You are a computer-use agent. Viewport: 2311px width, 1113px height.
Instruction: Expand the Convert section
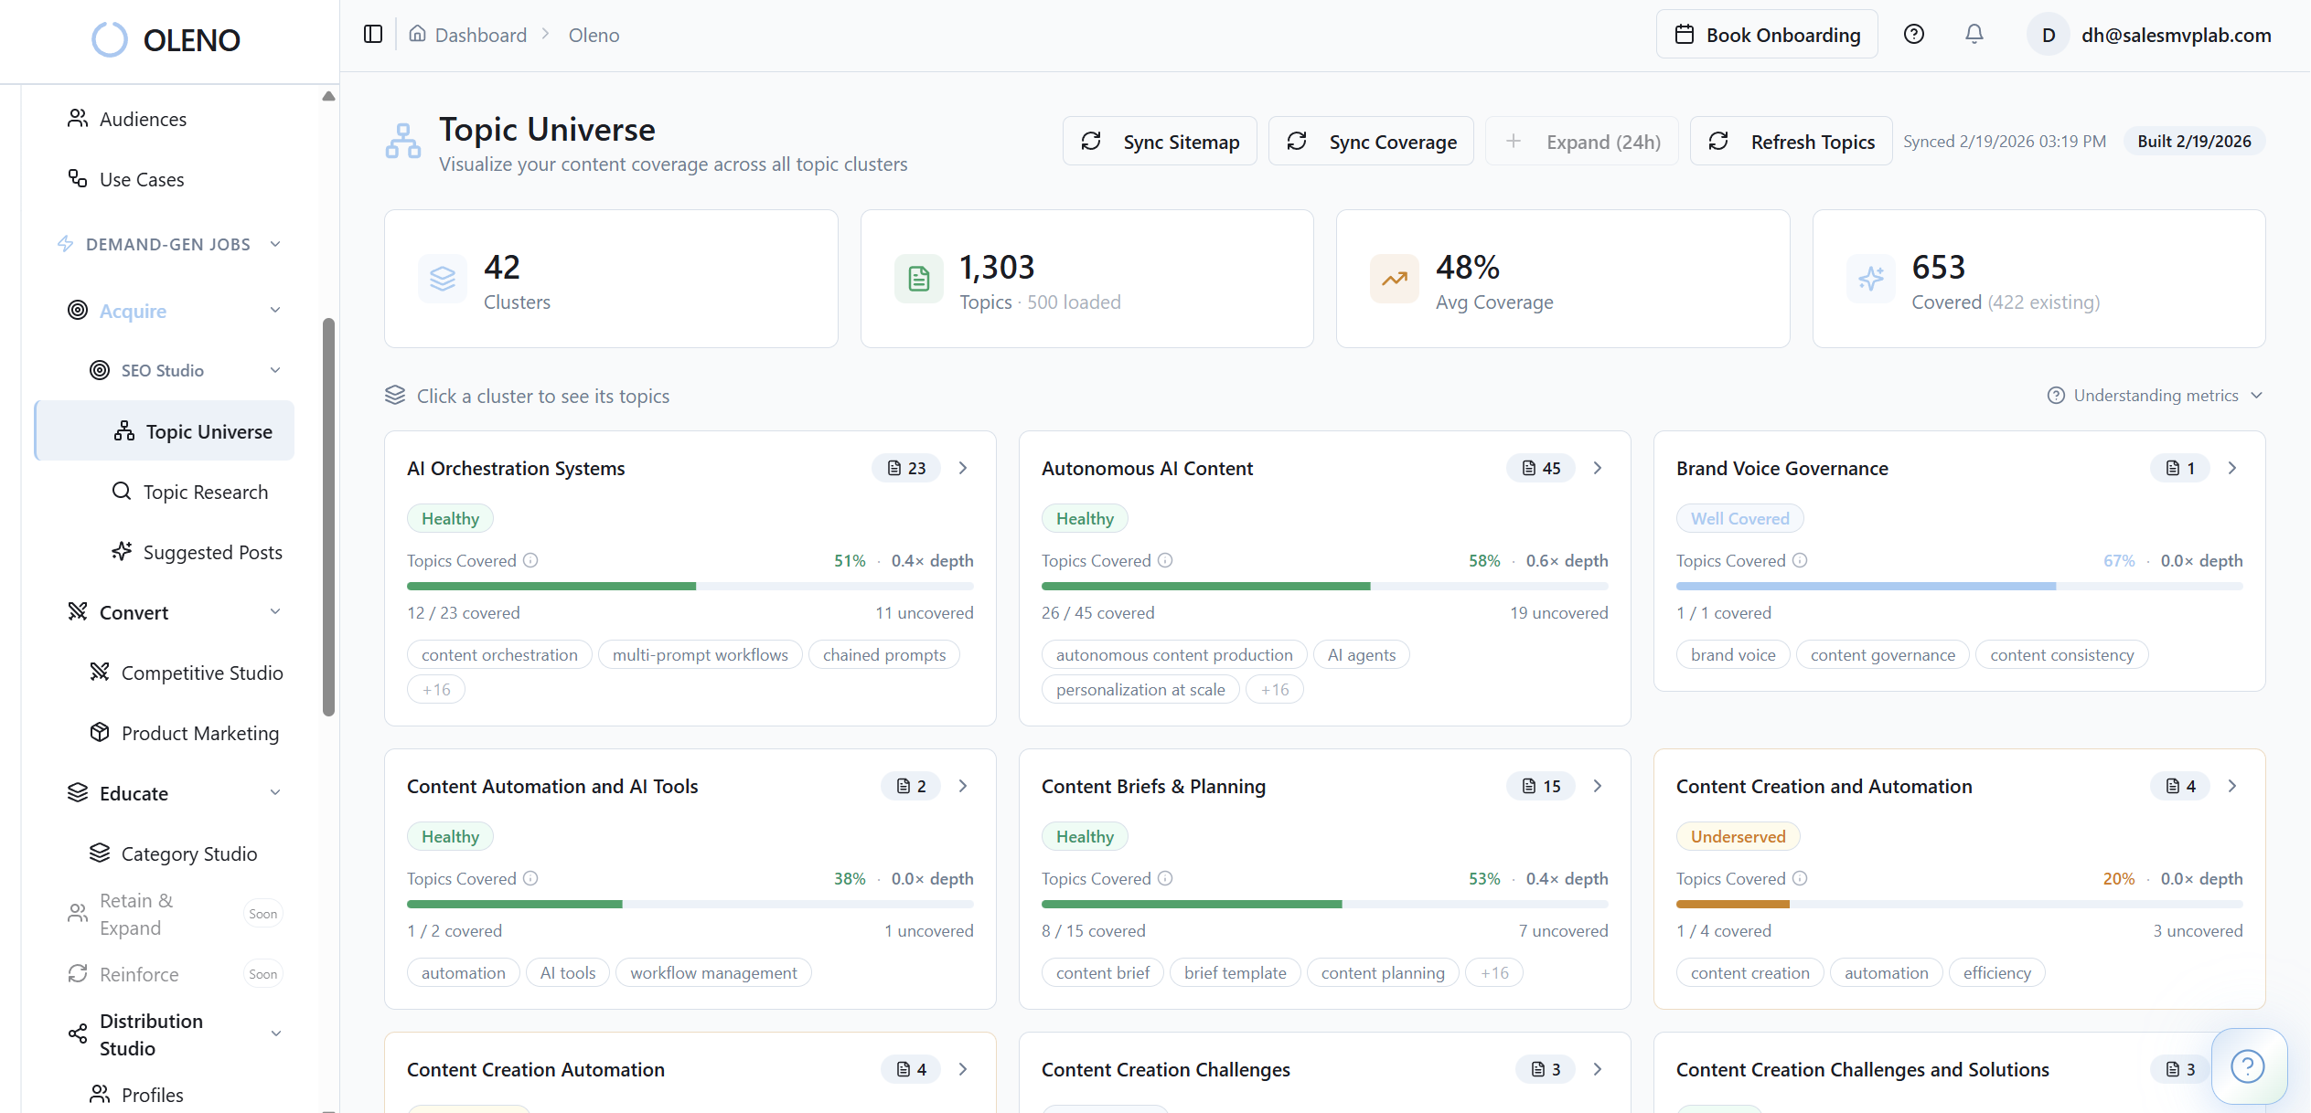tap(275, 610)
